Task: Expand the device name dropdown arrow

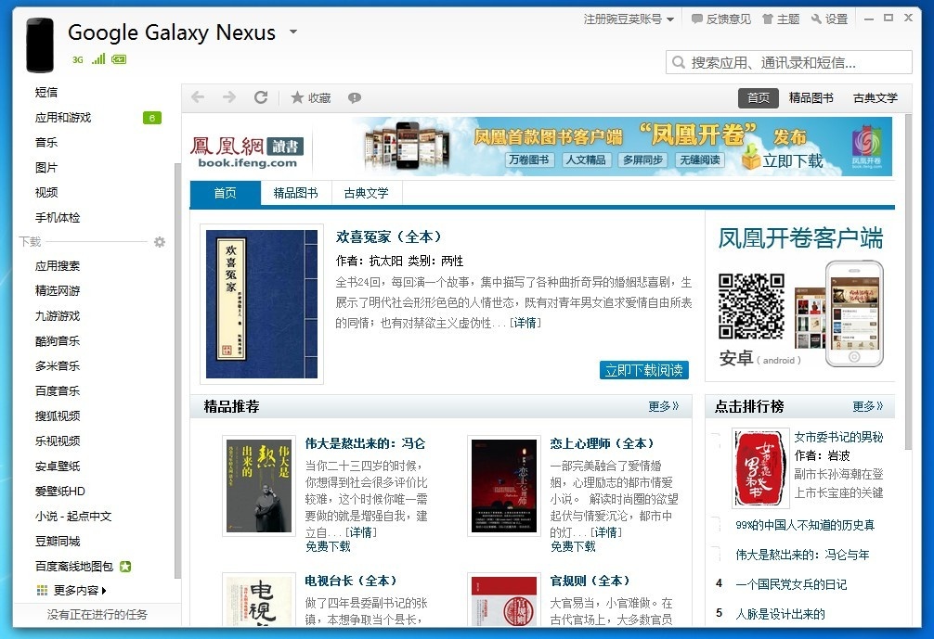Action: (x=293, y=31)
